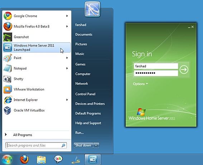203x165 pixels.
Task: Open Google Talk on the taskbar
Action: coord(58,159)
